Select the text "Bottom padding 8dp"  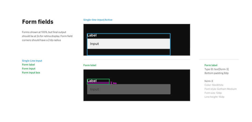(216, 73)
